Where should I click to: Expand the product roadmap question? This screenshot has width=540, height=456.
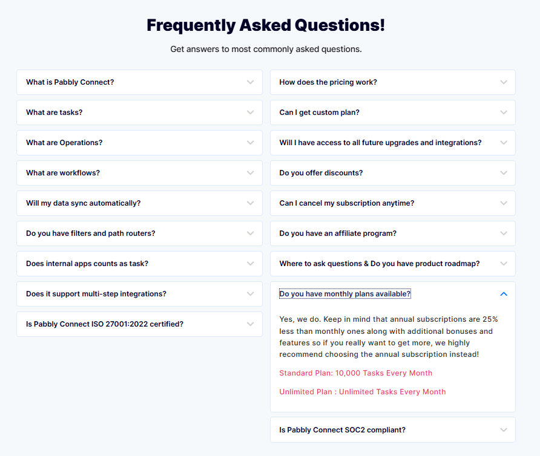coord(380,264)
